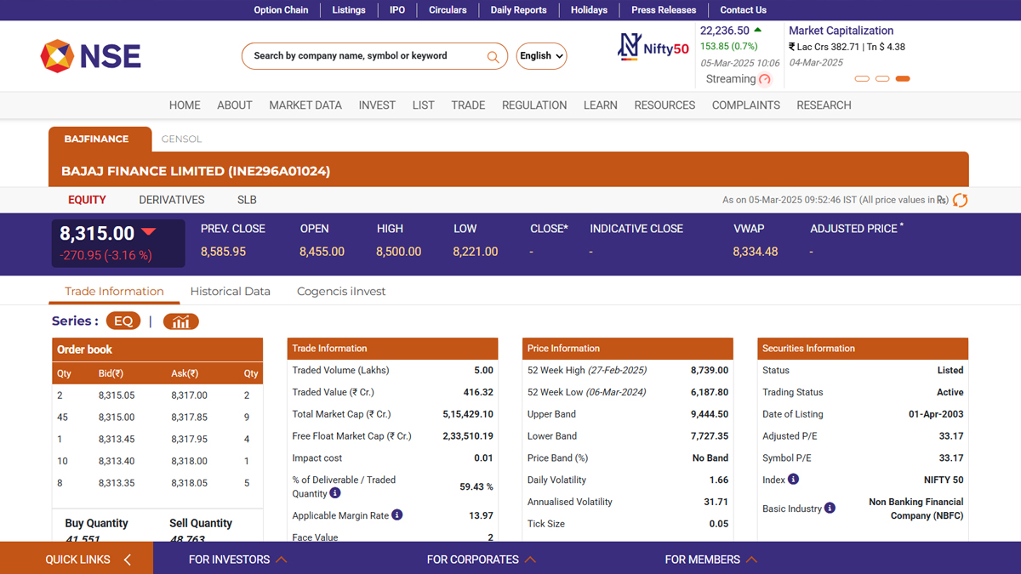Click the refresh icon beside timestamp
Viewport: 1021px width, 574px height.
tap(960, 201)
